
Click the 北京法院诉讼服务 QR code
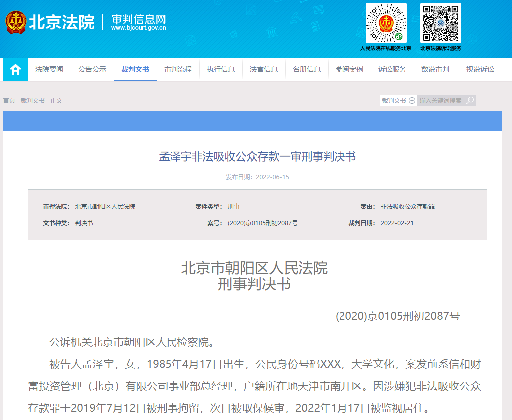click(440, 23)
